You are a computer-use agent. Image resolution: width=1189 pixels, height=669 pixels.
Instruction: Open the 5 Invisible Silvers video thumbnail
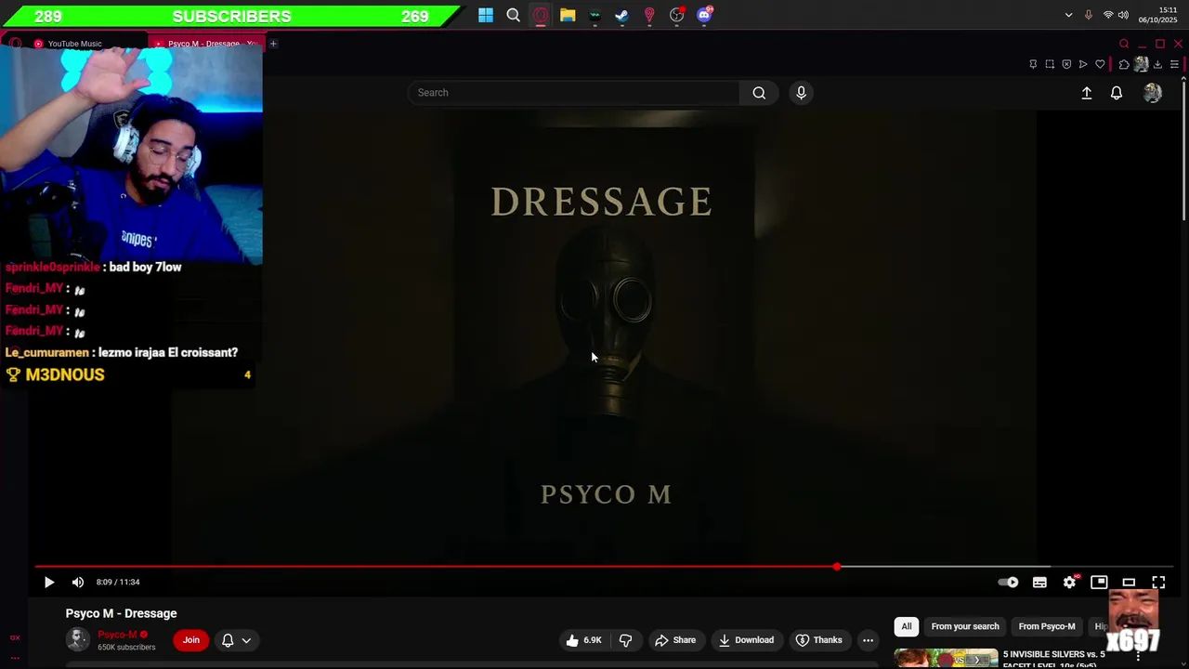click(x=946, y=658)
